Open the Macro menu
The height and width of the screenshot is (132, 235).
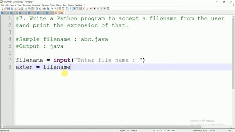point(59,5)
